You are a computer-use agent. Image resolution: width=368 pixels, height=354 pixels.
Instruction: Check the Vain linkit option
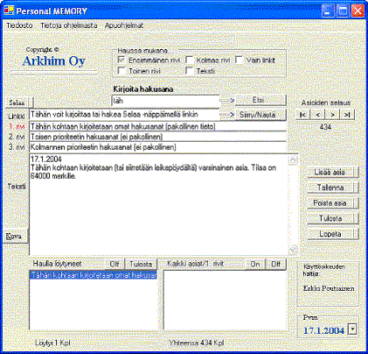pyautogui.click(x=240, y=60)
